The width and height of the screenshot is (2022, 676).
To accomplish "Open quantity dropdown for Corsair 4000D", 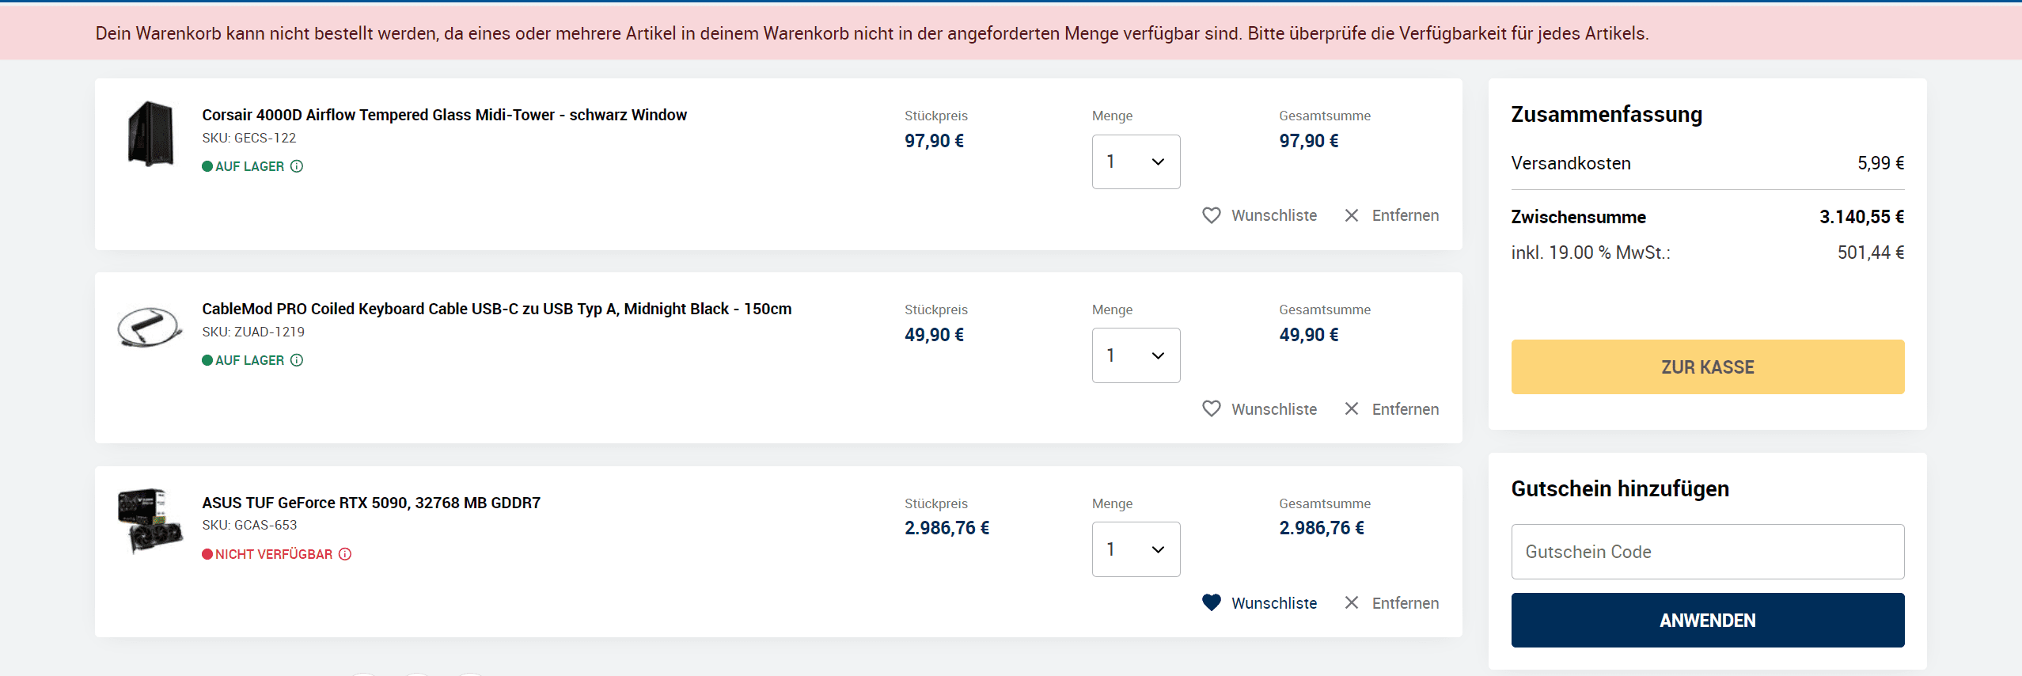I will 1136,161.
